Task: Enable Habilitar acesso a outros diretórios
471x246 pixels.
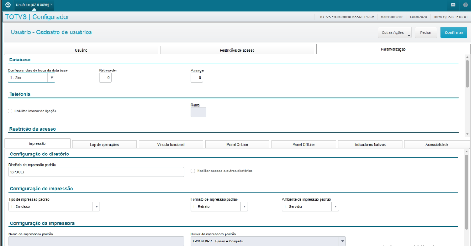Action: pos(193,171)
